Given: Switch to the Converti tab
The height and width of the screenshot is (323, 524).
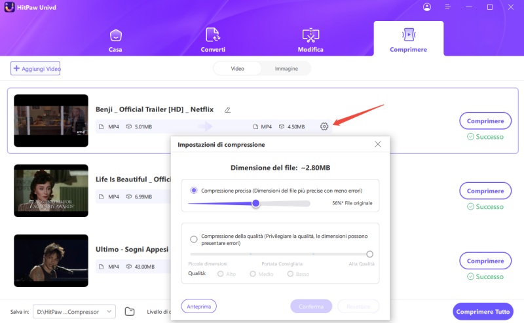Looking at the screenshot, I should pos(213,41).
